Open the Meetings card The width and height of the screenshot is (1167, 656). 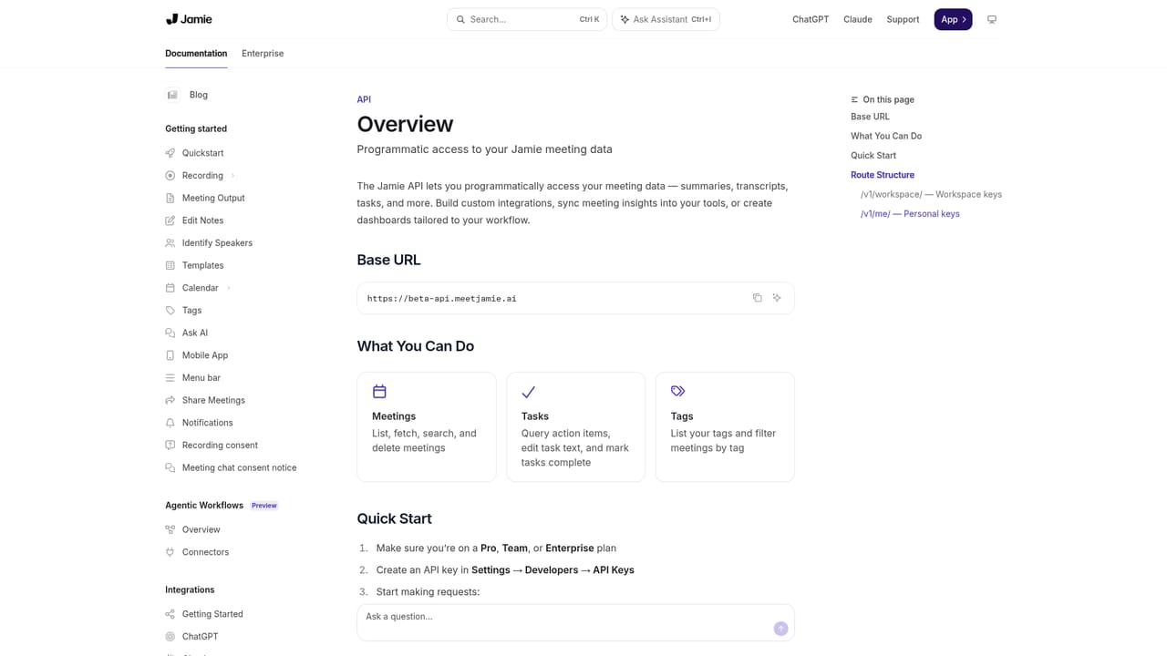tap(427, 426)
